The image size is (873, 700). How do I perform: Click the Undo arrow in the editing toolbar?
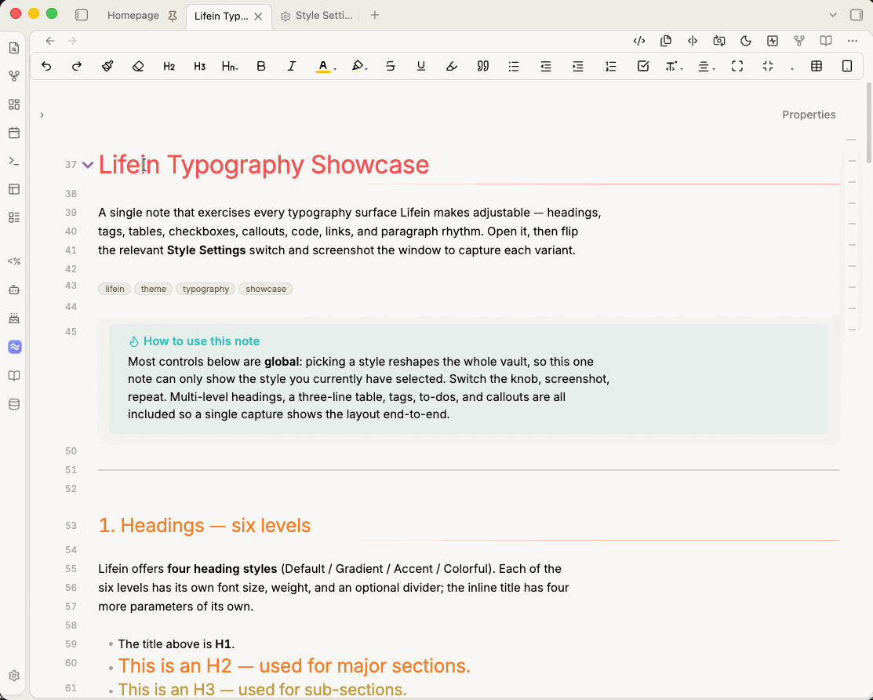point(46,66)
